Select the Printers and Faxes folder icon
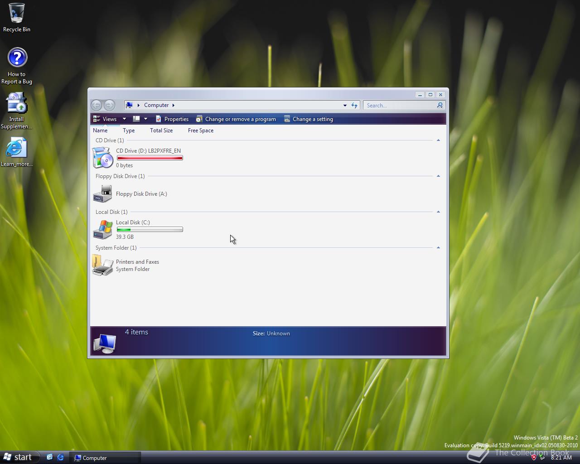Screen dimensions: 580x464 (103, 265)
